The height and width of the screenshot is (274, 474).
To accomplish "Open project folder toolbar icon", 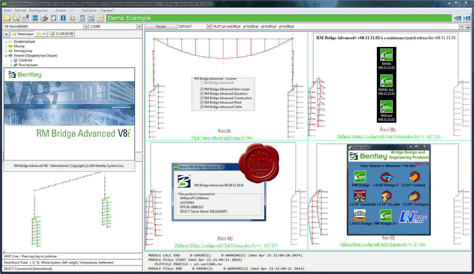I will click(7, 18).
